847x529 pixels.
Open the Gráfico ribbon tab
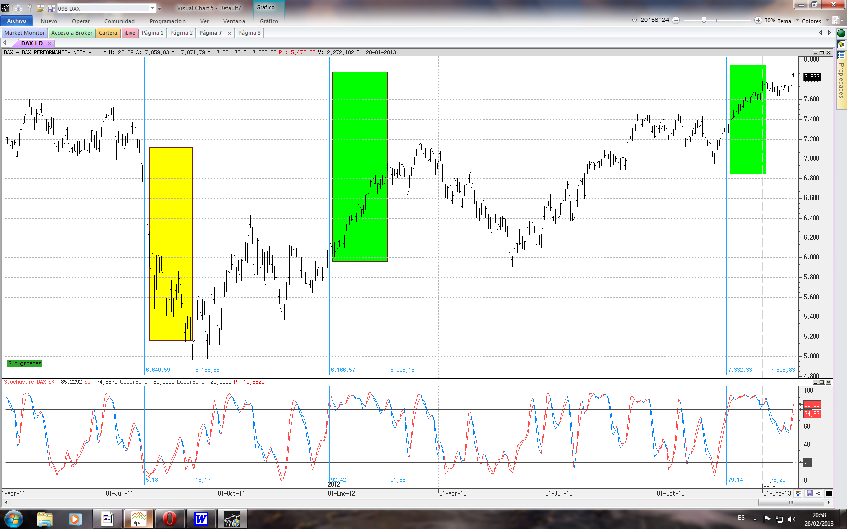269,21
